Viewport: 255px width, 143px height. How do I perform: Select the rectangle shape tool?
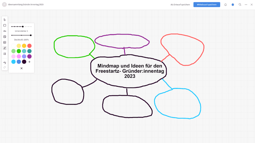pyautogui.click(x=5, y=25)
